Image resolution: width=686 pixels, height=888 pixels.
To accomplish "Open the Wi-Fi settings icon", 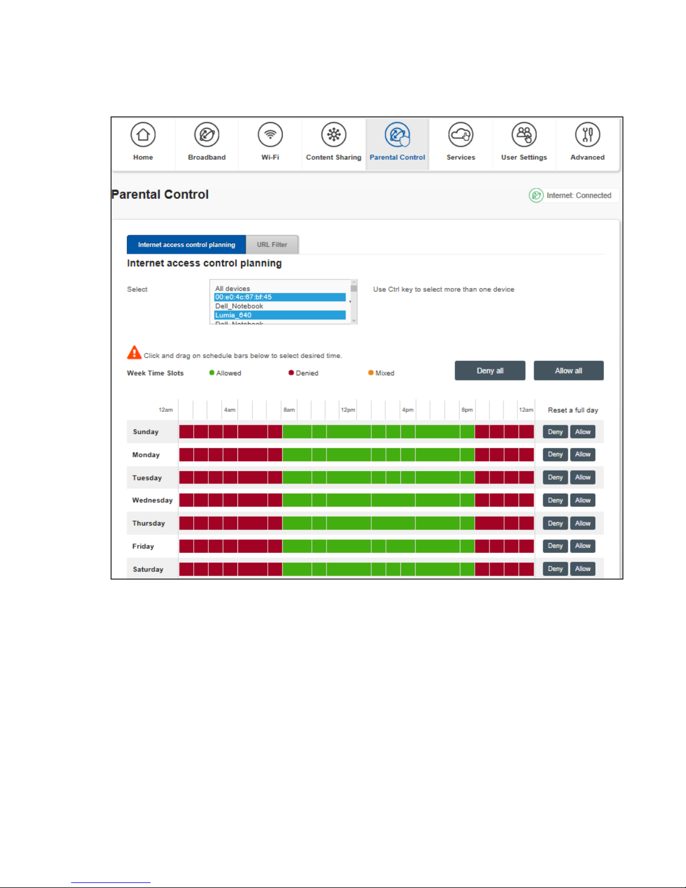I will click(x=270, y=135).
